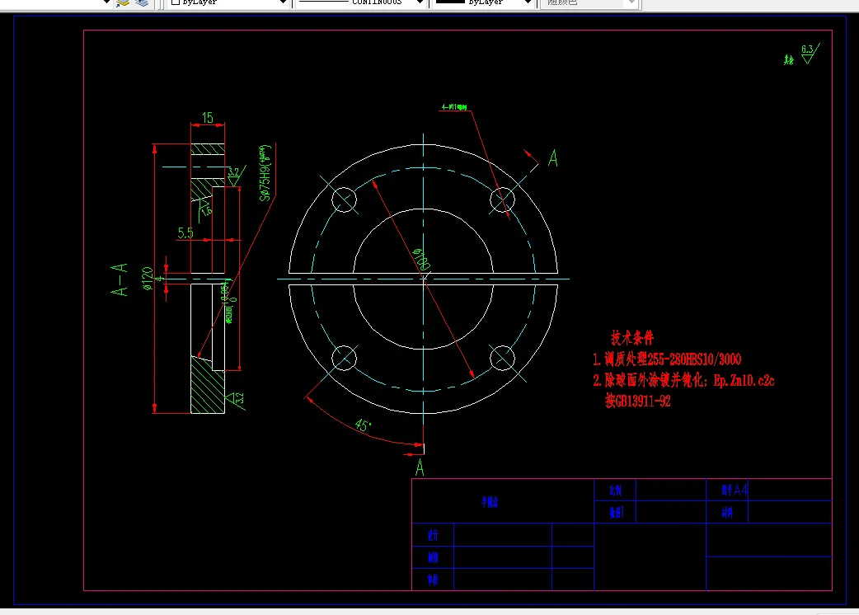Select the ø120 diameter dimension text

(147, 278)
